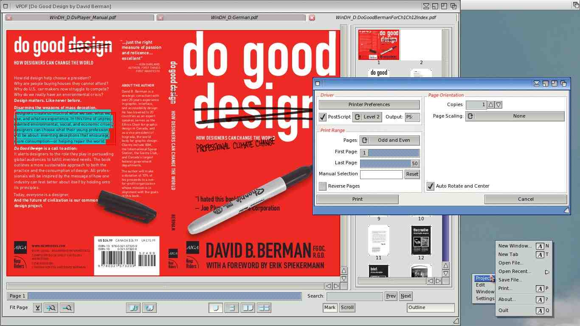Select single page layout icon
This screenshot has width=580, height=326.
pyautogui.click(x=216, y=308)
